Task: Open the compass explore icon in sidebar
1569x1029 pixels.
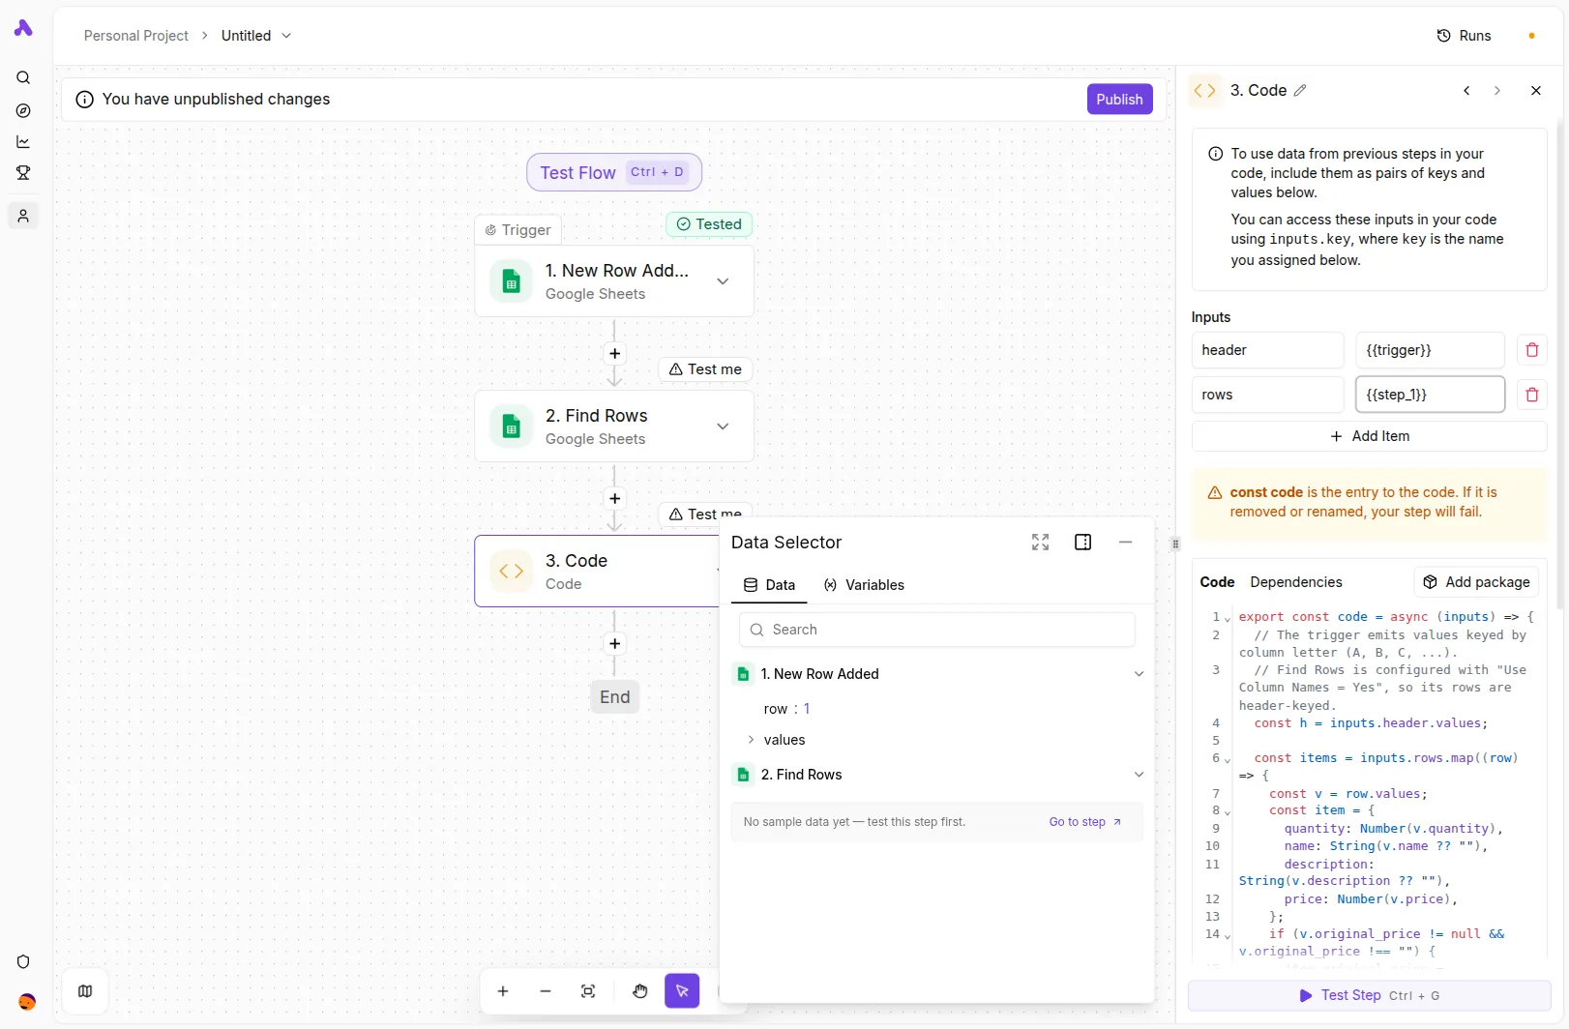Action: coord(23,110)
